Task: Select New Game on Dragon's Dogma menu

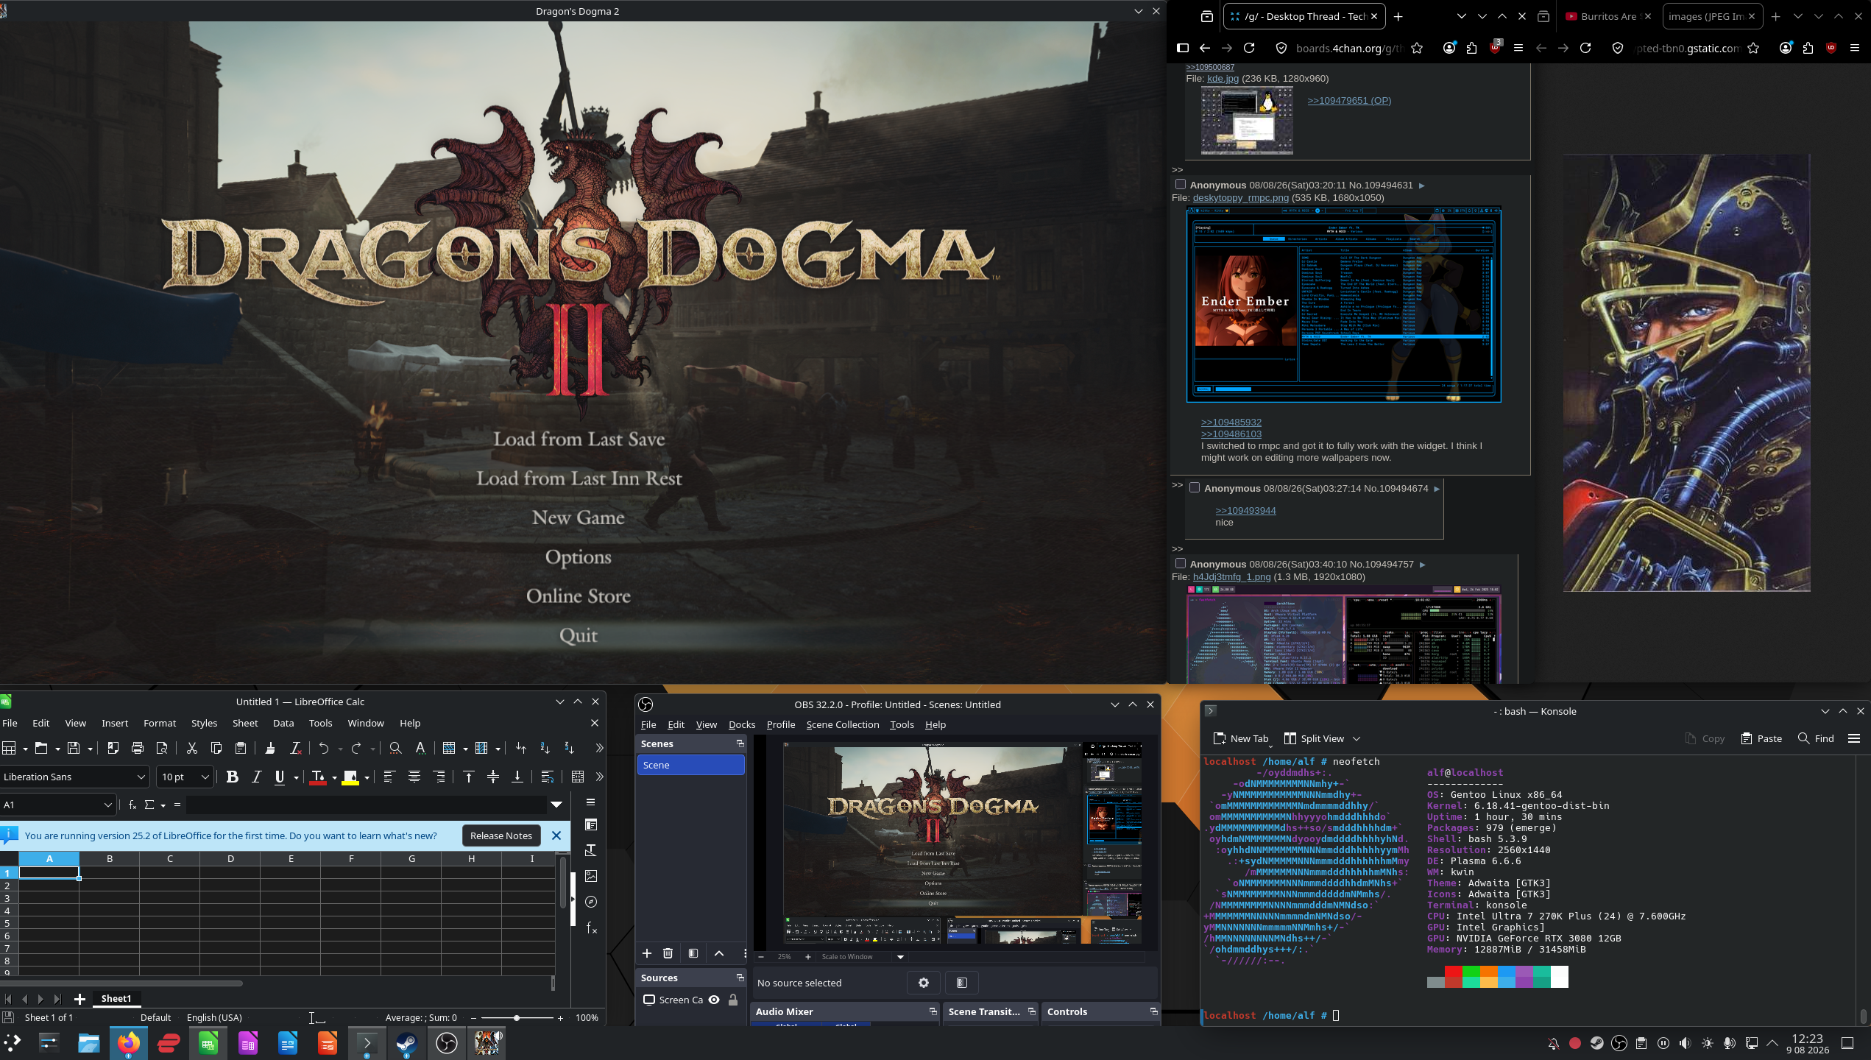Action: [579, 517]
